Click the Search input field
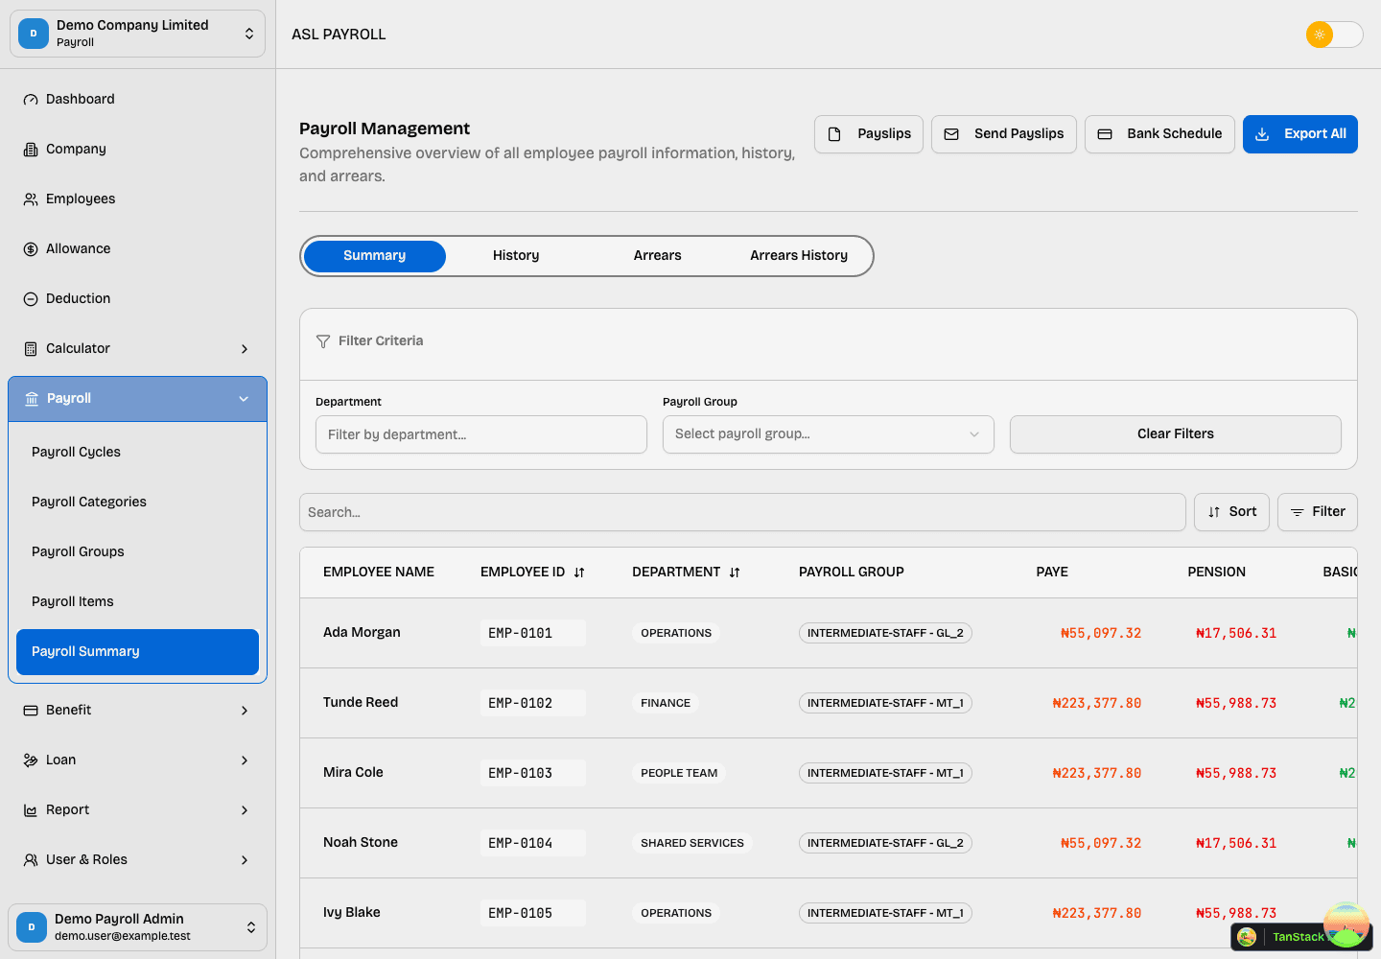Screen dimensions: 1381x959 click(x=742, y=511)
